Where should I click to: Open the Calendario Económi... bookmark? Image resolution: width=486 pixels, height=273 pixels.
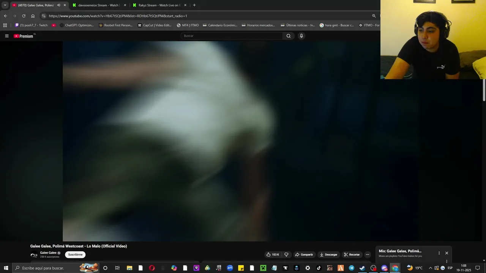pos(220,25)
